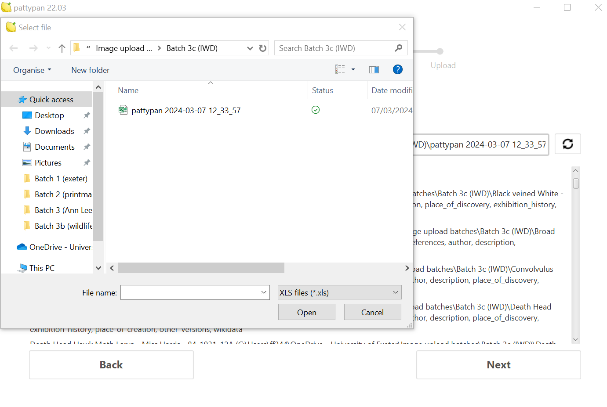Open Documents in the navigation pane
Image resolution: width=607 pixels, height=407 pixels.
tap(55, 147)
